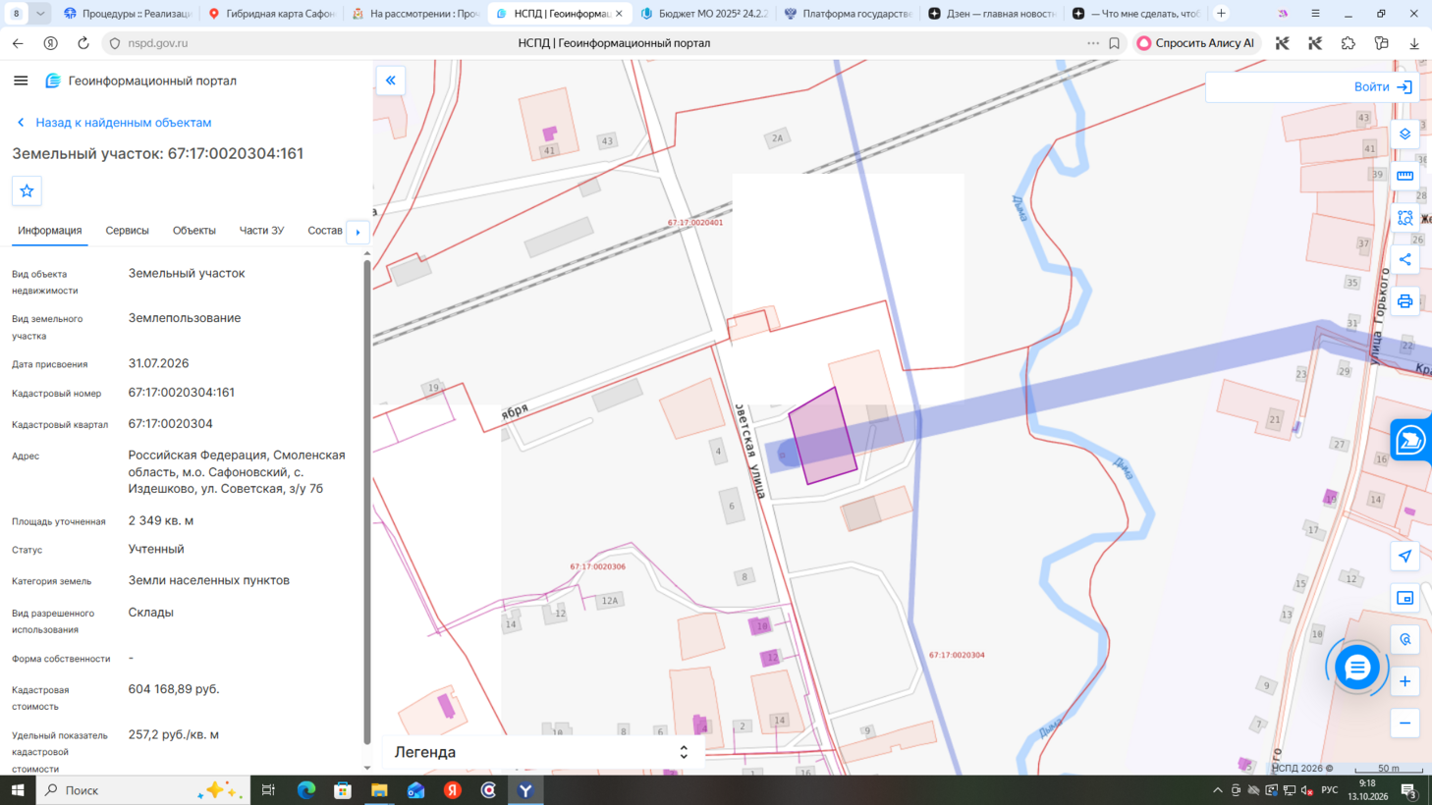The width and height of the screenshot is (1432, 805).
Task: Bookmark this page in the address bar
Action: (1114, 43)
